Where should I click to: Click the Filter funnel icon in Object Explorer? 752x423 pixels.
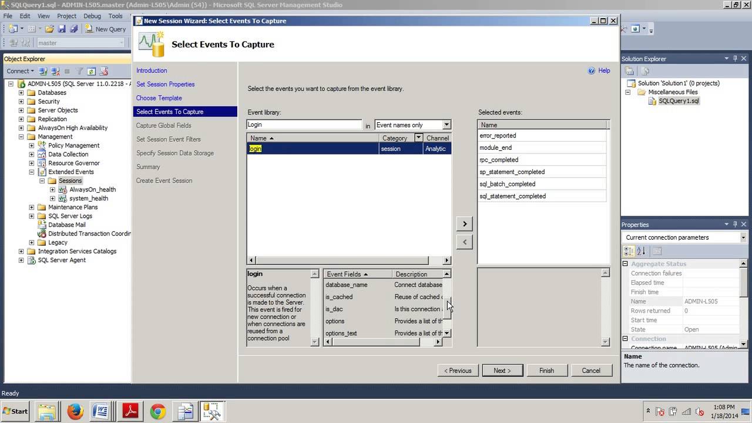tap(79, 71)
